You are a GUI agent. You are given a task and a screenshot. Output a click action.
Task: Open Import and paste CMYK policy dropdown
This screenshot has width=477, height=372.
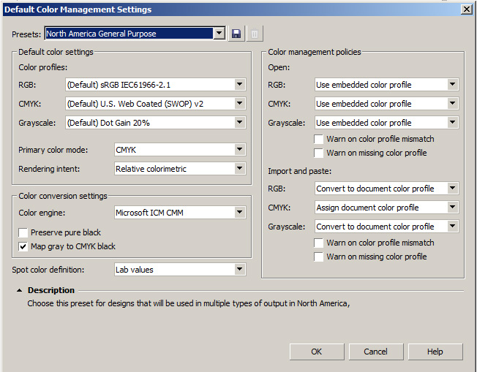pyautogui.click(x=387, y=208)
